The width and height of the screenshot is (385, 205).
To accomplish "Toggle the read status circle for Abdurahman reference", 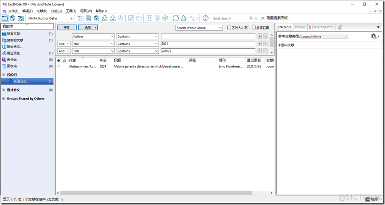I will point(59,67).
